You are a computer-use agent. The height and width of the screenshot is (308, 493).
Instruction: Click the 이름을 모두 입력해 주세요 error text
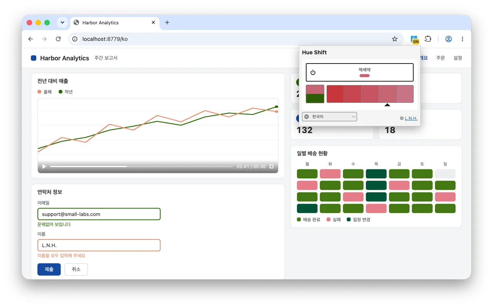coord(61,256)
